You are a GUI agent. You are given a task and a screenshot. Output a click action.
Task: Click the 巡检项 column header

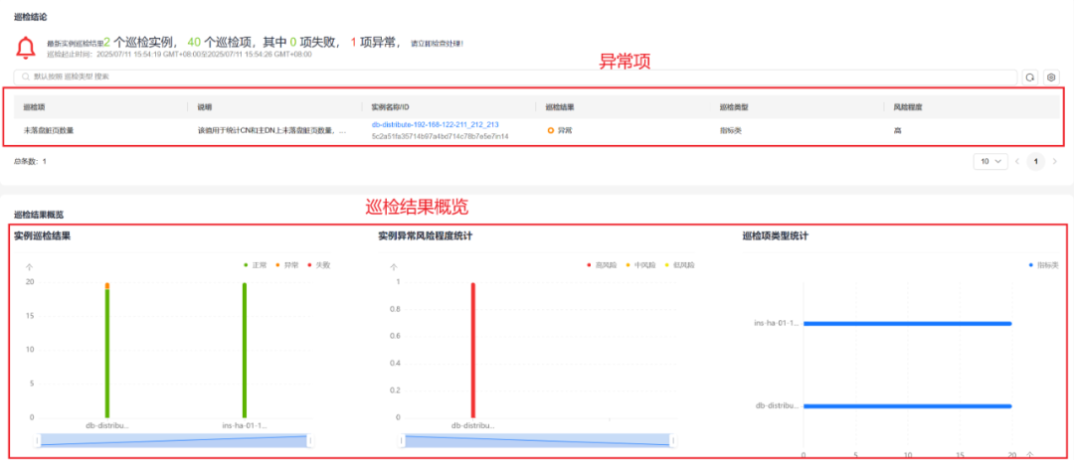pos(34,107)
